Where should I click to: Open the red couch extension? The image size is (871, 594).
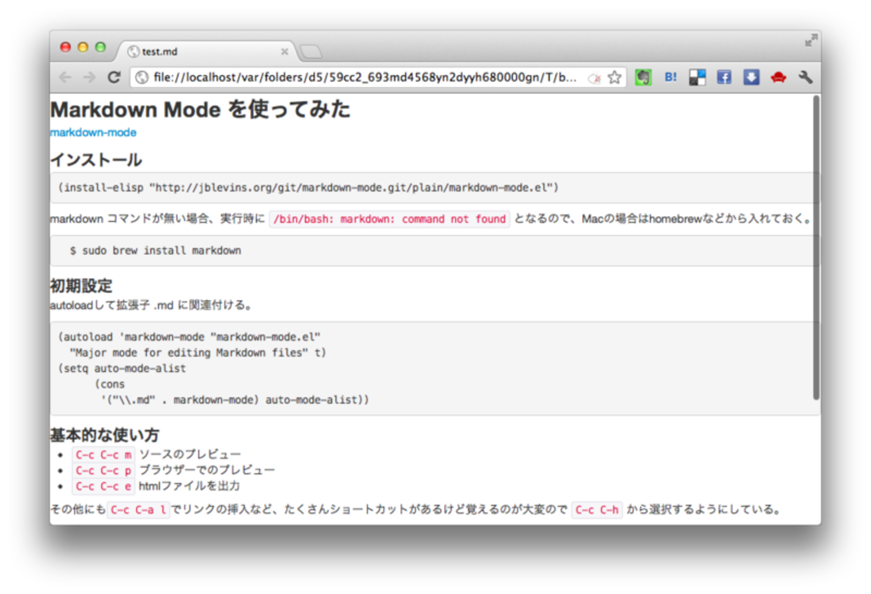click(778, 78)
